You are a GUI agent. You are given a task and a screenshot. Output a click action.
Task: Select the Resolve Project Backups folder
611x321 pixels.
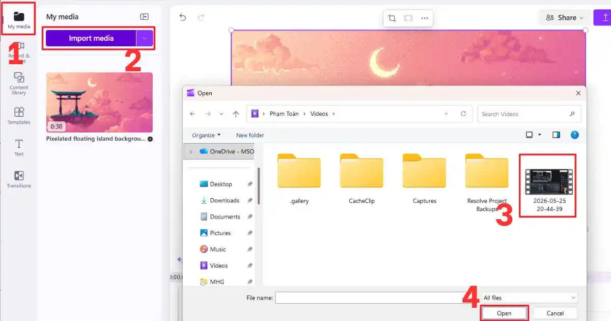(x=487, y=182)
